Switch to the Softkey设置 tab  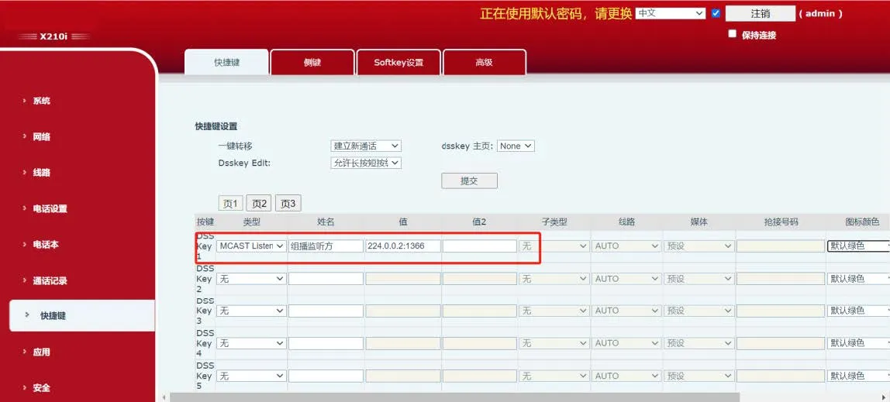398,63
